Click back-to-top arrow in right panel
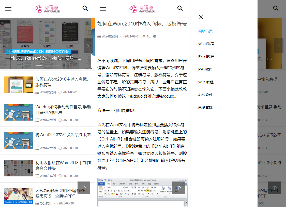The image size is (286, 207). (275, 188)
